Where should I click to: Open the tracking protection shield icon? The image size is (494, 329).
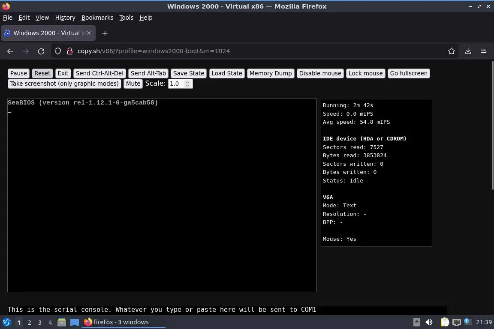(x=57, y=51)
